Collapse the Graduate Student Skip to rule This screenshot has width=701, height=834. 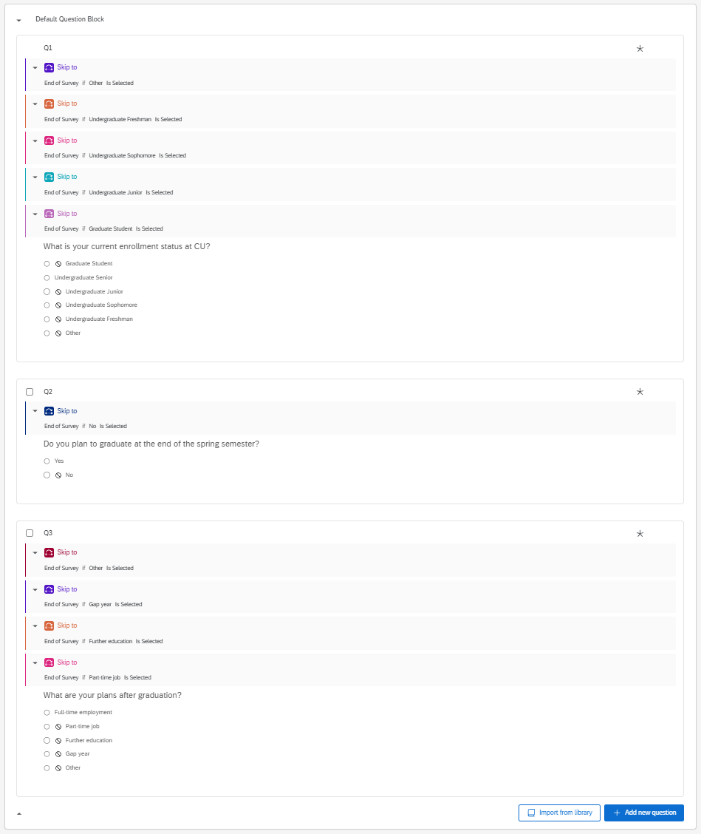pyautogui.click(x=35, y=214)
